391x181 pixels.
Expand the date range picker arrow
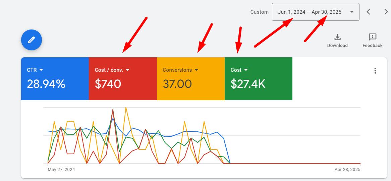coord(352,12)
